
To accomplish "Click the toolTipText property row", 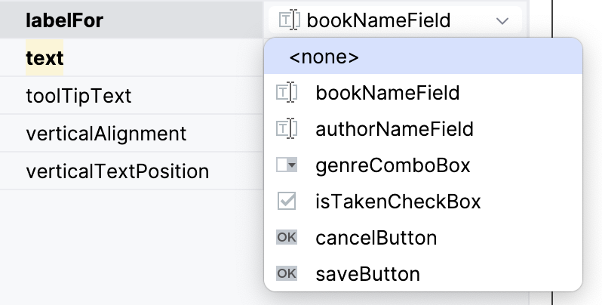I will pyautogui.click(x=78, y=96).
